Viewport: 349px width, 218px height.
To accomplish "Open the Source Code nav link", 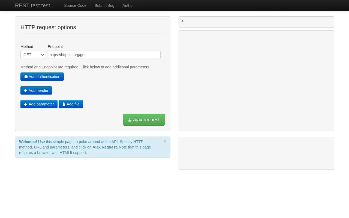I will coord(75,5).
